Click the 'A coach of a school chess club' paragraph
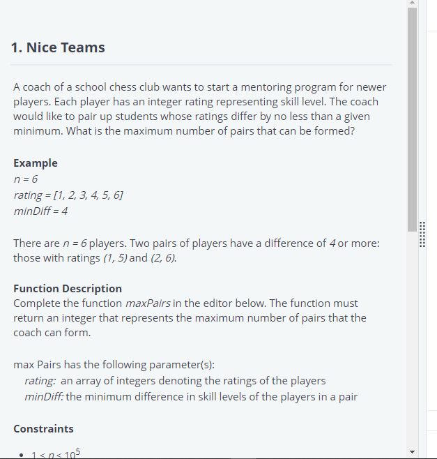 pyautogui.click(x=200, y=109)
